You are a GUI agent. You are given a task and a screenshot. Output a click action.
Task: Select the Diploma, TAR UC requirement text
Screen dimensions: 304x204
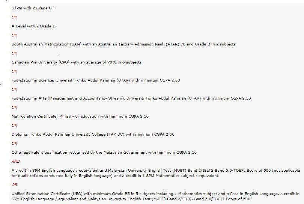[93, 134]
